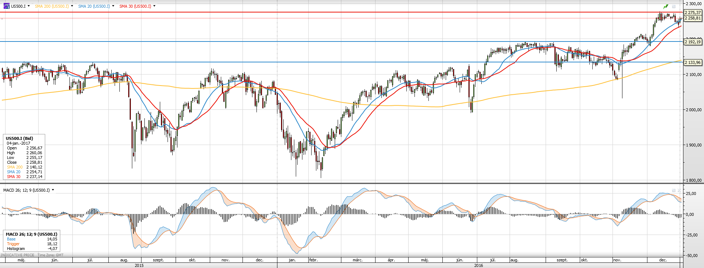Click the júl. 2016 month marker

[x=493, y=260]
